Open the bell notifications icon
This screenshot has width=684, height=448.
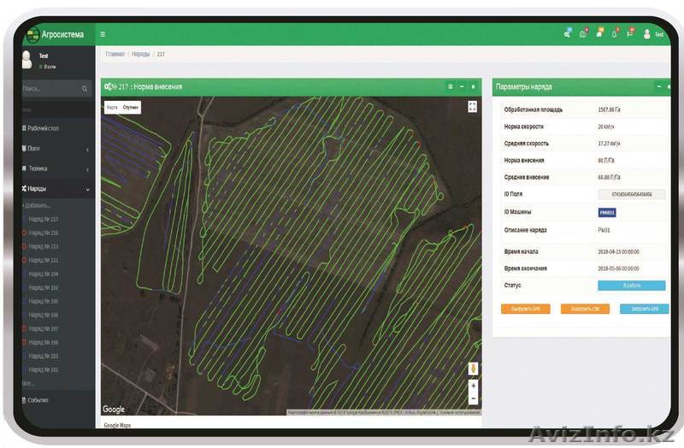click(614, 34)
